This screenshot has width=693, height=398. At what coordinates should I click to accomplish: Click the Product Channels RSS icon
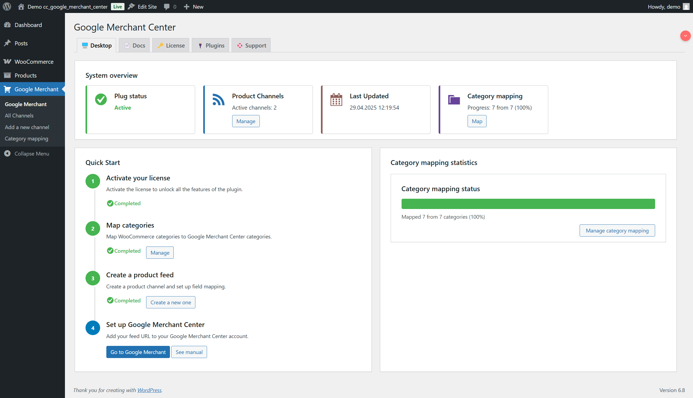218,99
